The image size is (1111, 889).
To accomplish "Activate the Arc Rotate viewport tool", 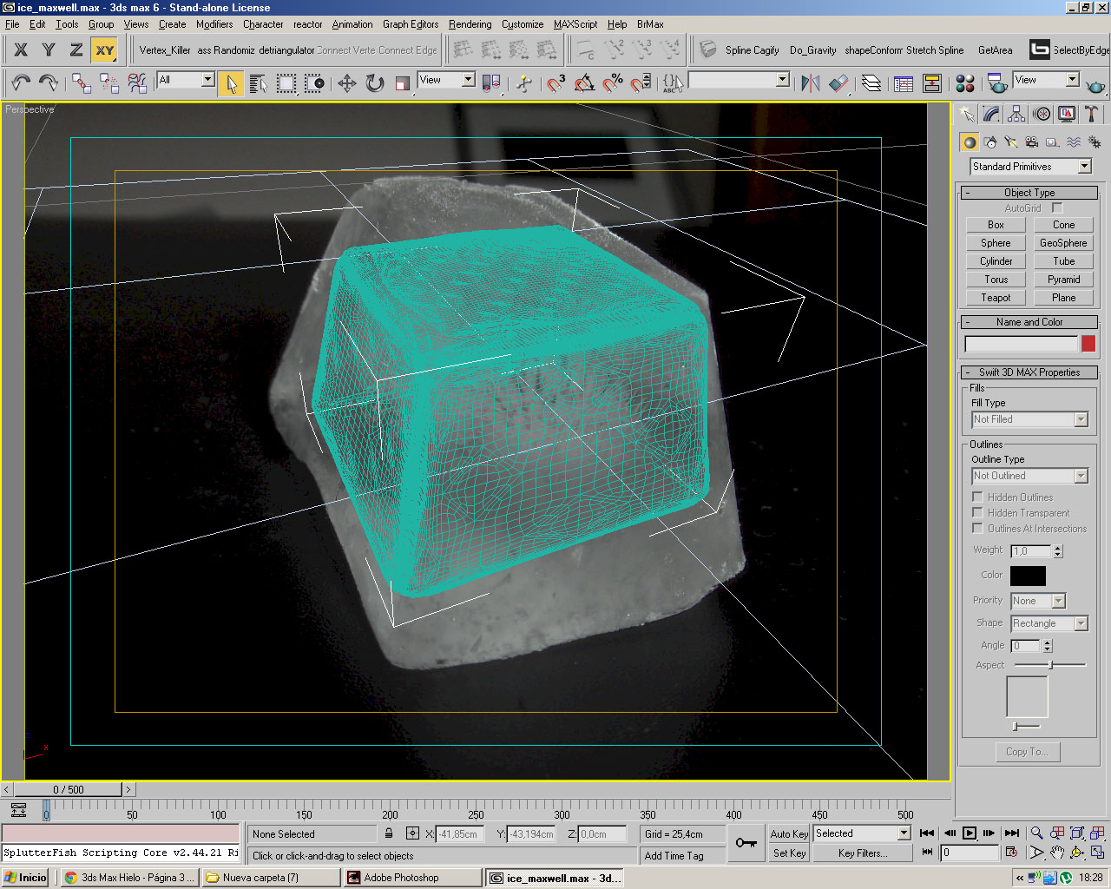I will point(1077,853).
